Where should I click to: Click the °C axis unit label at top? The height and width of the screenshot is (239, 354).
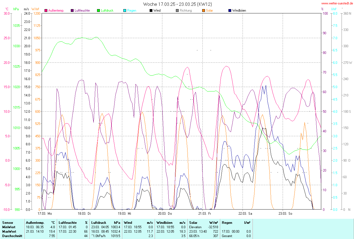click(x=7, y=9)
